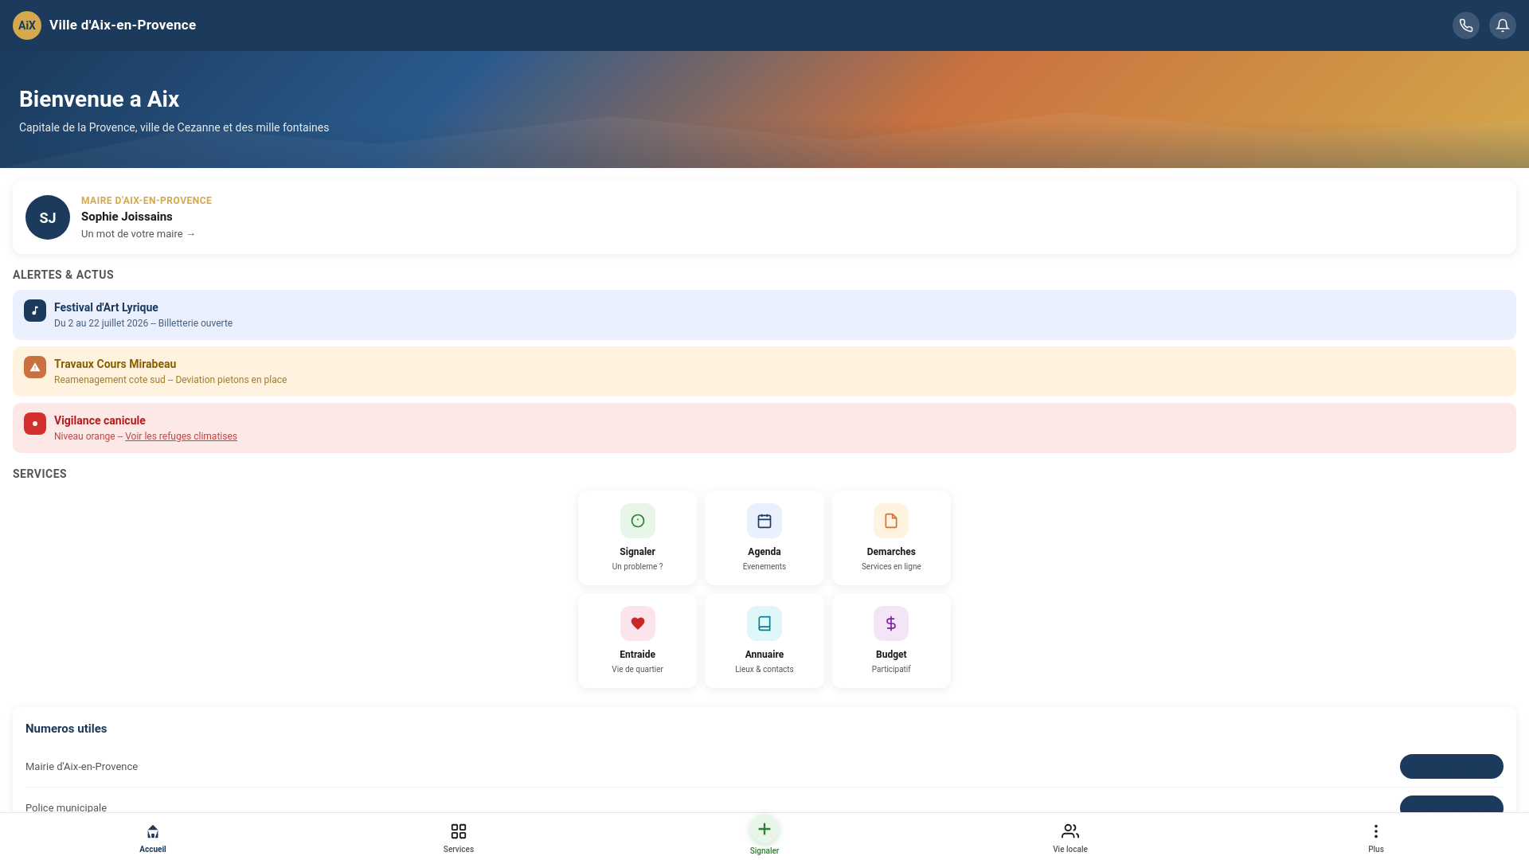Click 'Services en ligne' text under Demarches
Image resolution: width=1529 pixels, height=860 pixels.
[891, 567]
